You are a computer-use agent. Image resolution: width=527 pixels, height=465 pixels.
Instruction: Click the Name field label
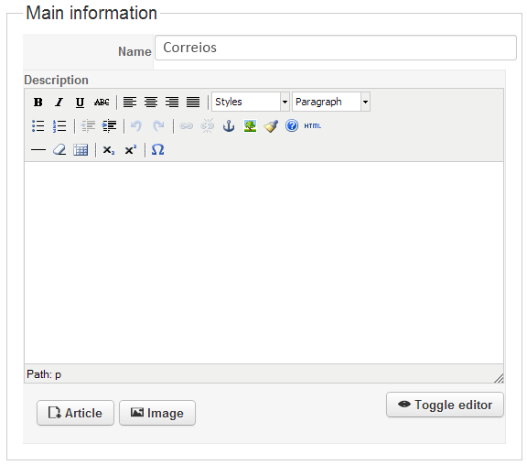[134, 51]
